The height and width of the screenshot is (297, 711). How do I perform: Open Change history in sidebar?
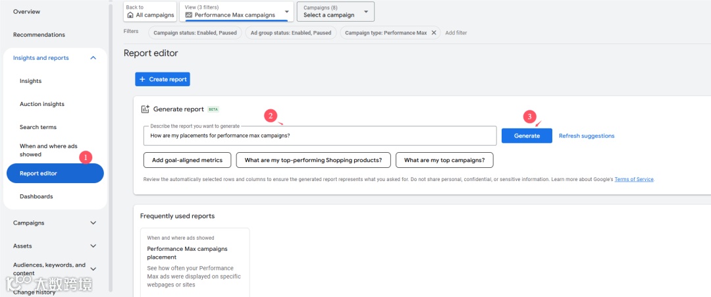point(34,292)
